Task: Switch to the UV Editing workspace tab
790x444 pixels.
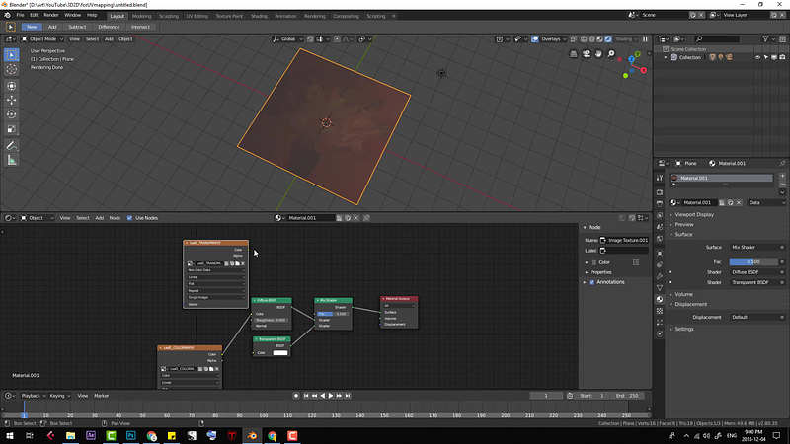Action: [x=197, y=16]
